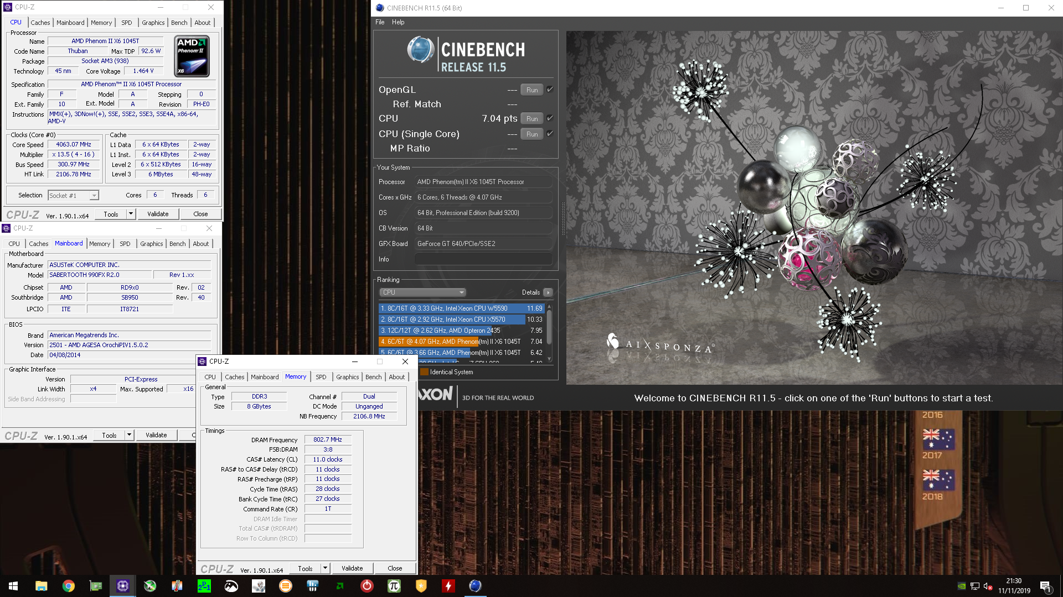
Task: Open the graphics card icon on taskbar
Action: click(96, 586)
